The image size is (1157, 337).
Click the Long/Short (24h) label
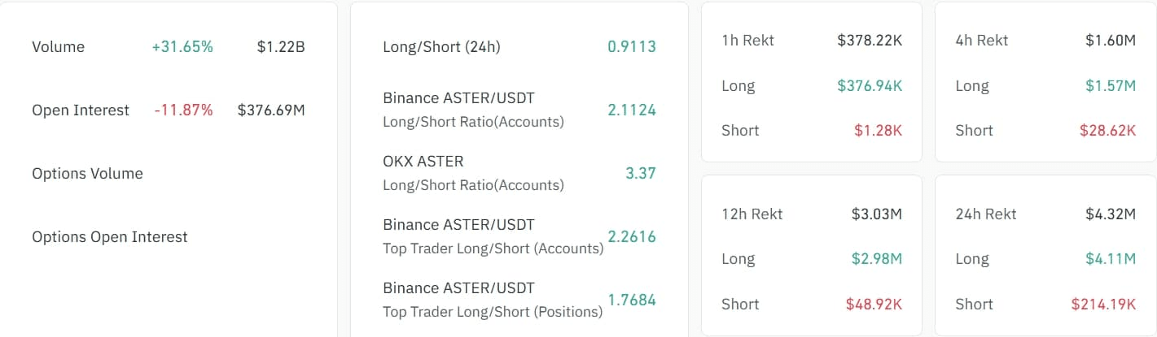point(441,47)
